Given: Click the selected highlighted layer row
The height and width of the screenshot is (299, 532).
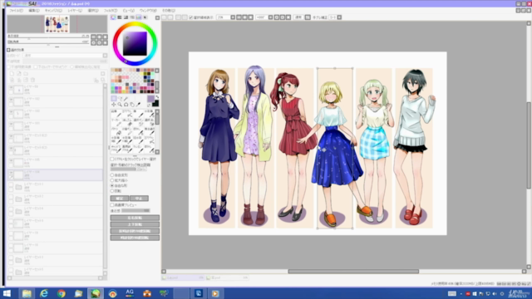Looking at the screenshot, I should (55, 175).
